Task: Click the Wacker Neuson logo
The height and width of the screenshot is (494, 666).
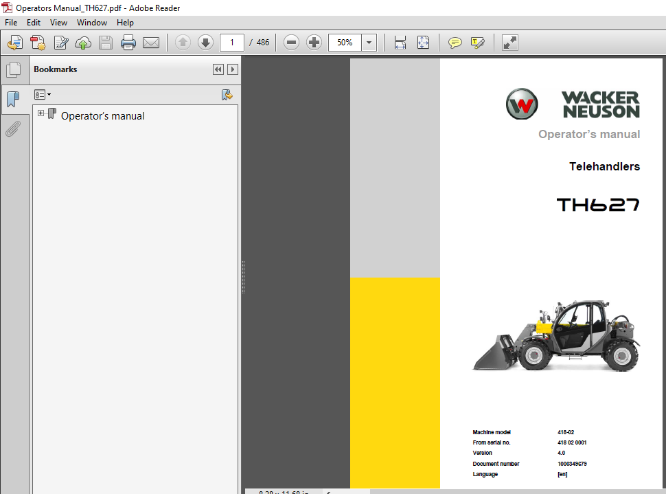Action: (573, 104)
